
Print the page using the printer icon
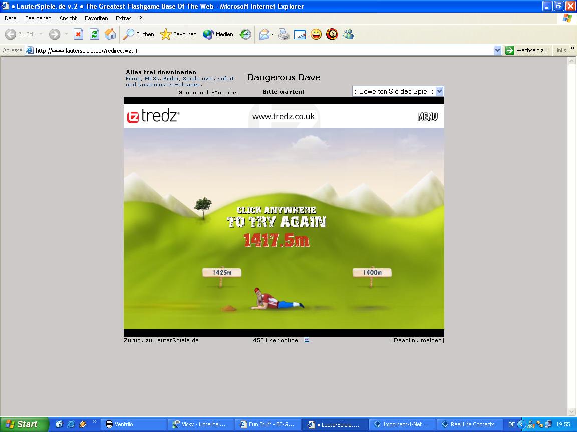(283, 34)
